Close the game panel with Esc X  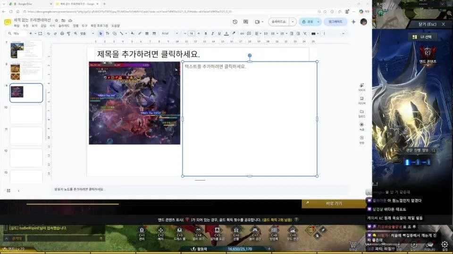(444, 24)
